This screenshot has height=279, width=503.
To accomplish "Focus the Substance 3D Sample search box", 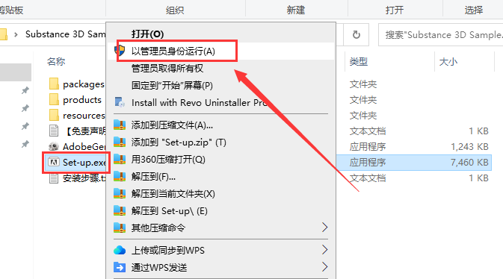I will (441, 34).
